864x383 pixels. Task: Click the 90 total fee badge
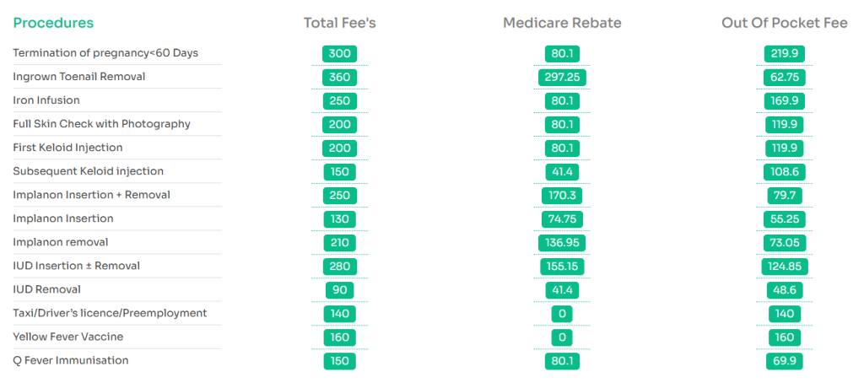[339, 290]
